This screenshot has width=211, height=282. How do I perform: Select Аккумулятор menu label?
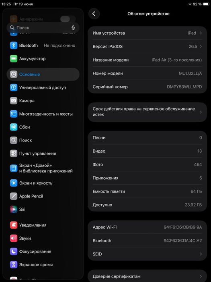tap(33, 59)
